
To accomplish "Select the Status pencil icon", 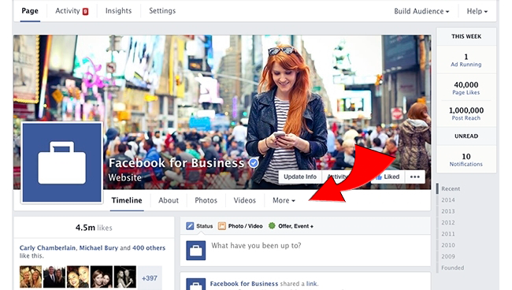I will tap(190, 226).
